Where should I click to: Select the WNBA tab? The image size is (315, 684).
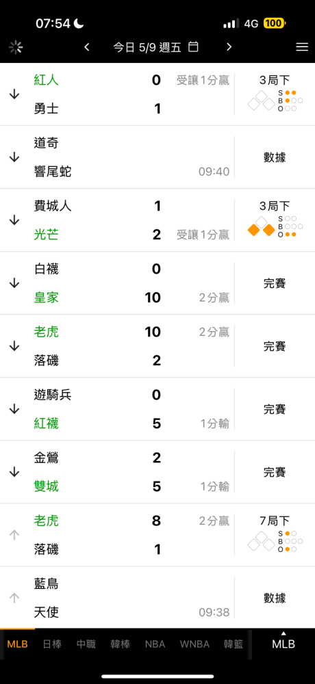194,644
